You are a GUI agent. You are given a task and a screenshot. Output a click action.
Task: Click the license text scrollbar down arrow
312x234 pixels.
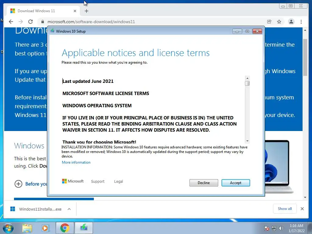point(247,141)
